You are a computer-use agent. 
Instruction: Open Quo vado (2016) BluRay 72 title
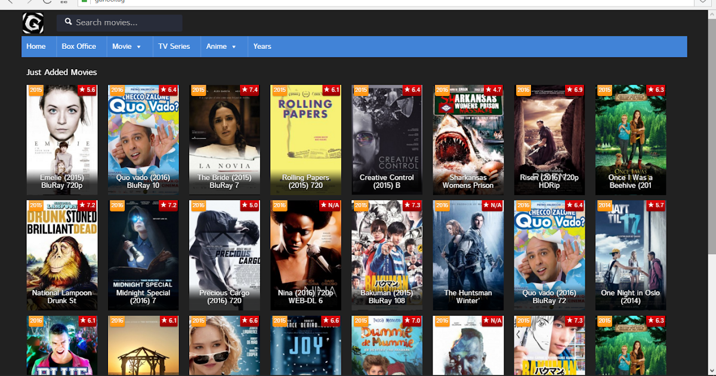[549, 297]
